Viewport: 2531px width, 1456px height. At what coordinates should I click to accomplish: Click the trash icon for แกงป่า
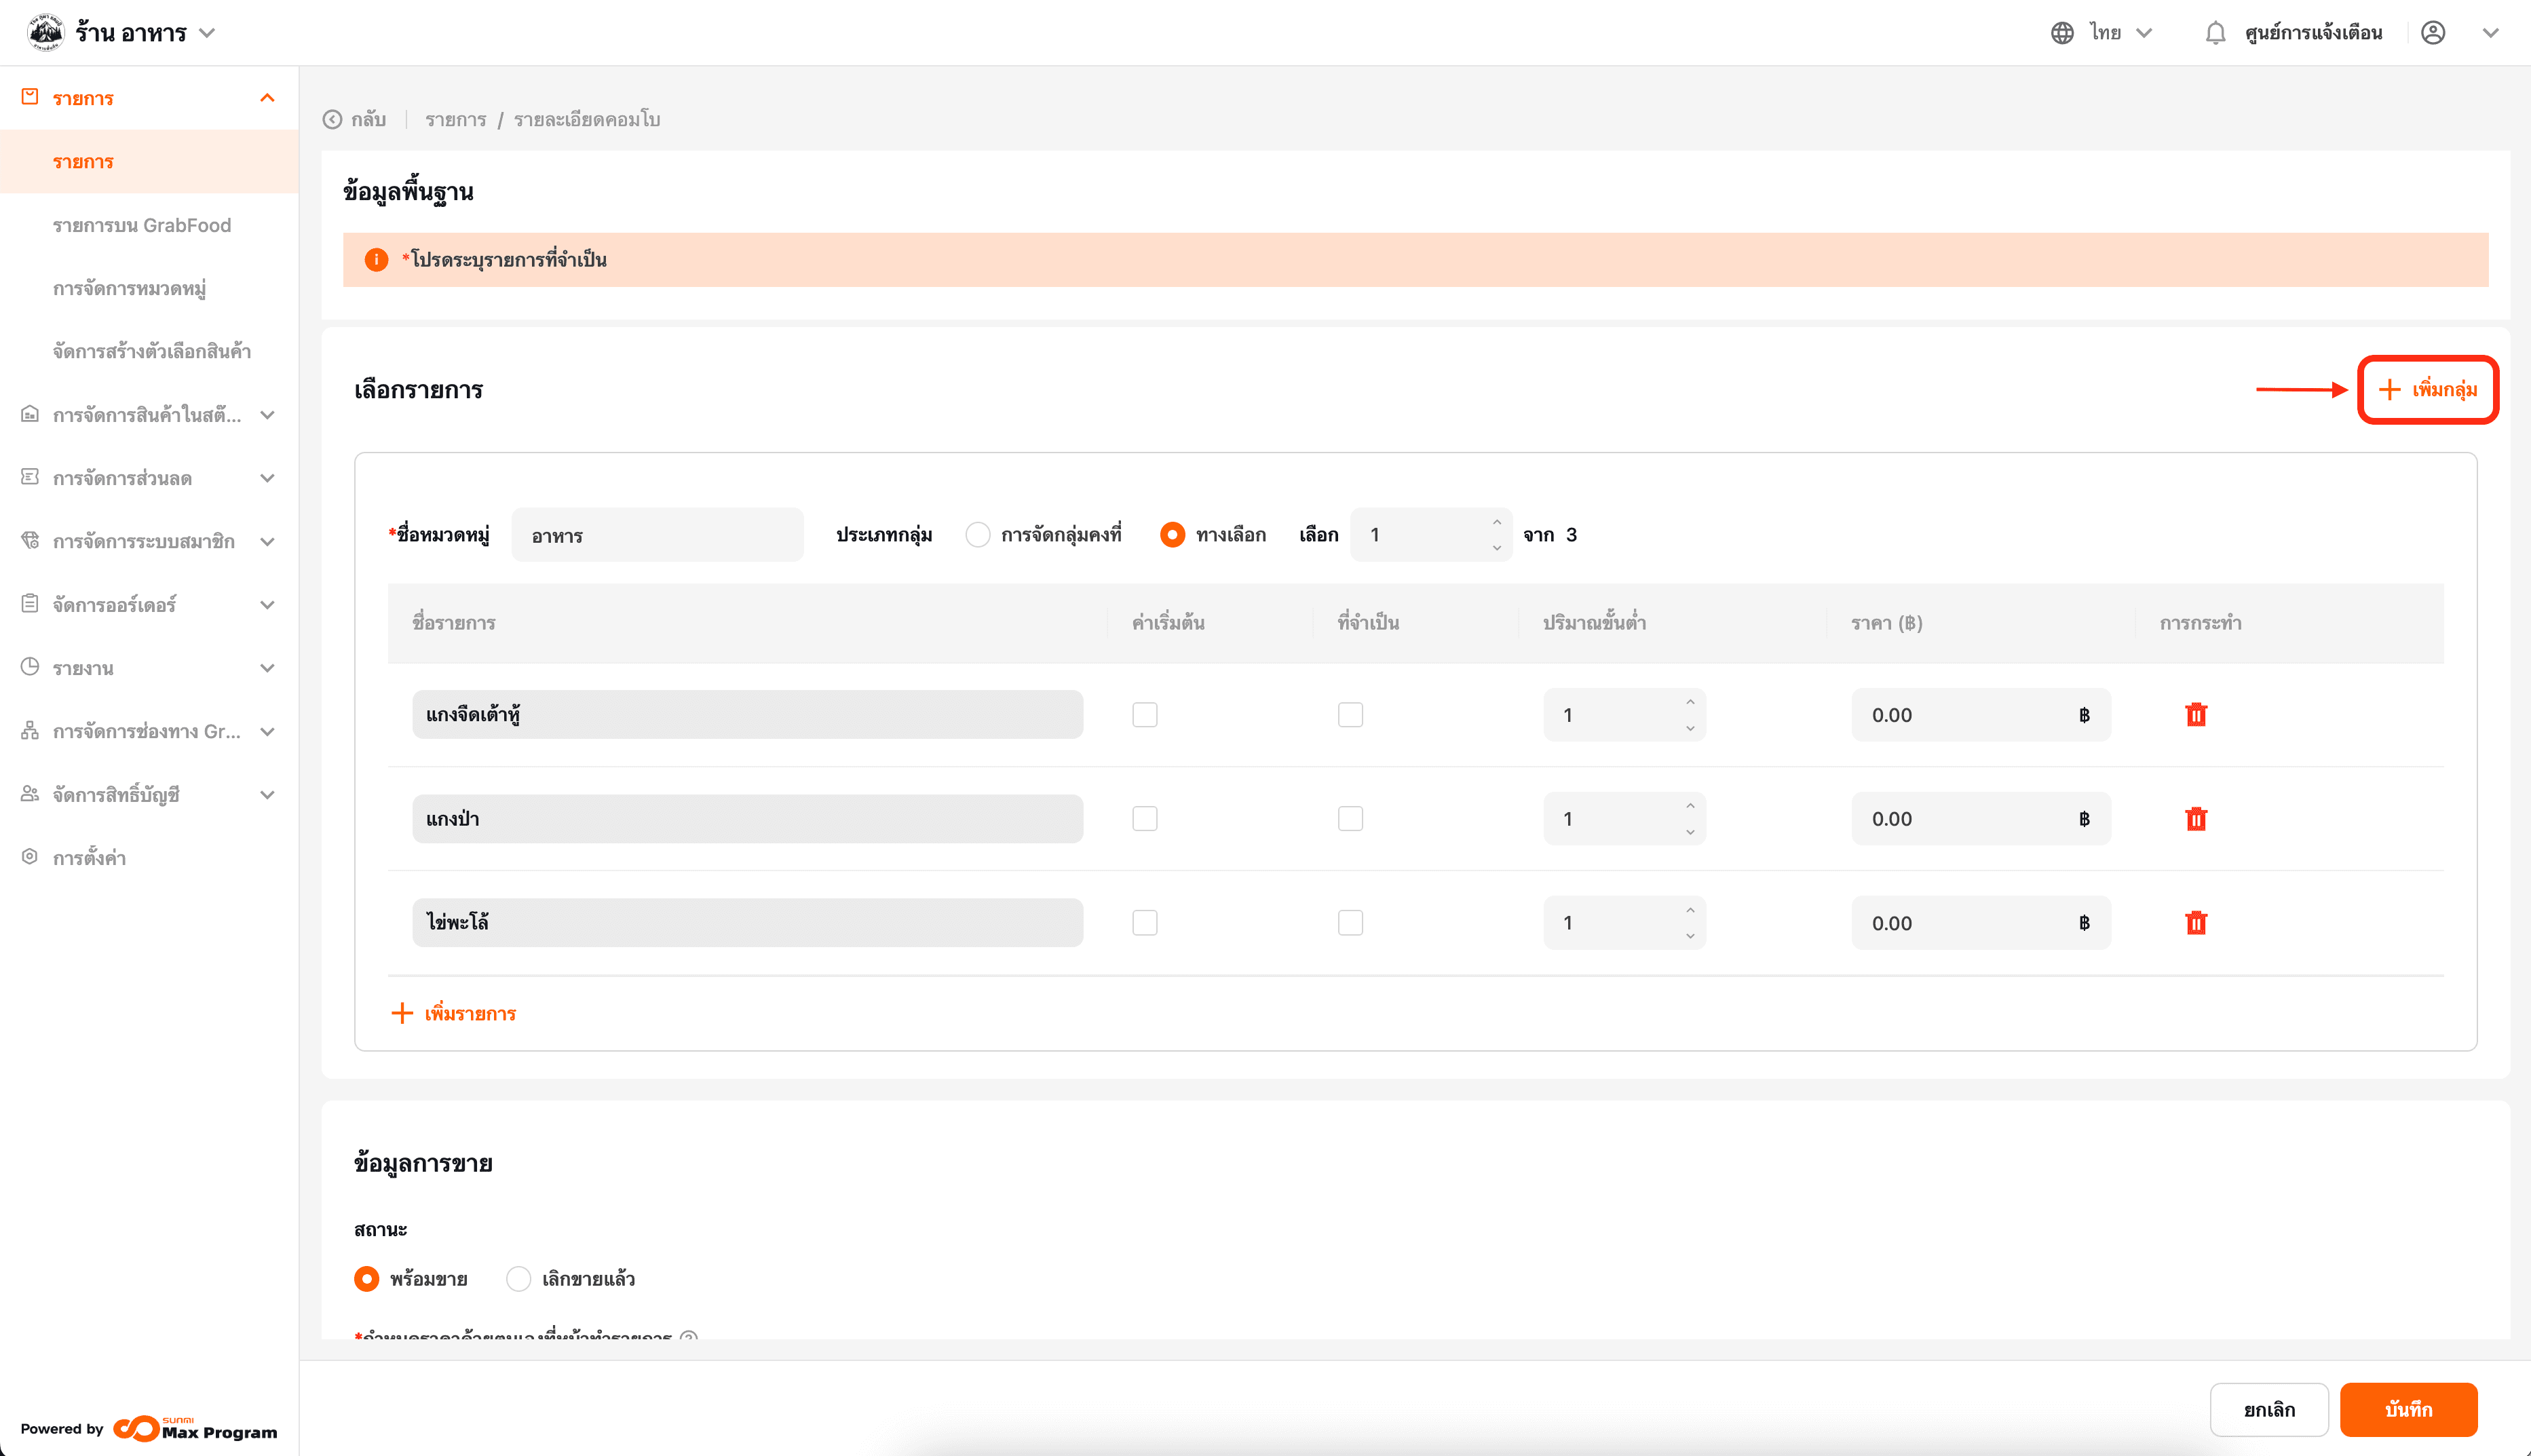pos(2195,819)
